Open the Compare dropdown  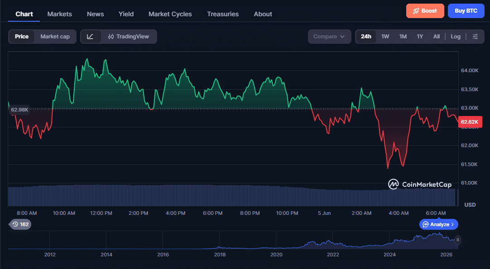coord(329,37)
